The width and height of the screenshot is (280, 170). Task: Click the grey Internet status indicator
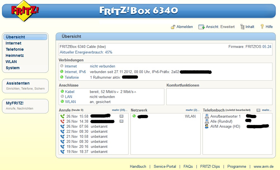click(62, 66)
